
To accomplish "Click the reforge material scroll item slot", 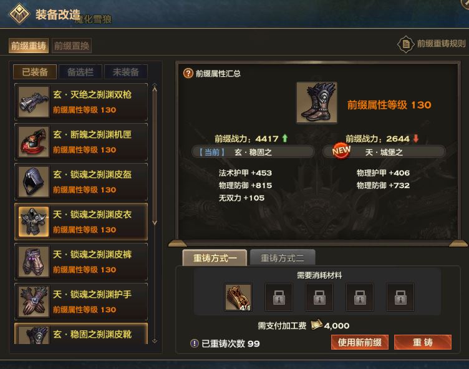I will tap(238, 297).
